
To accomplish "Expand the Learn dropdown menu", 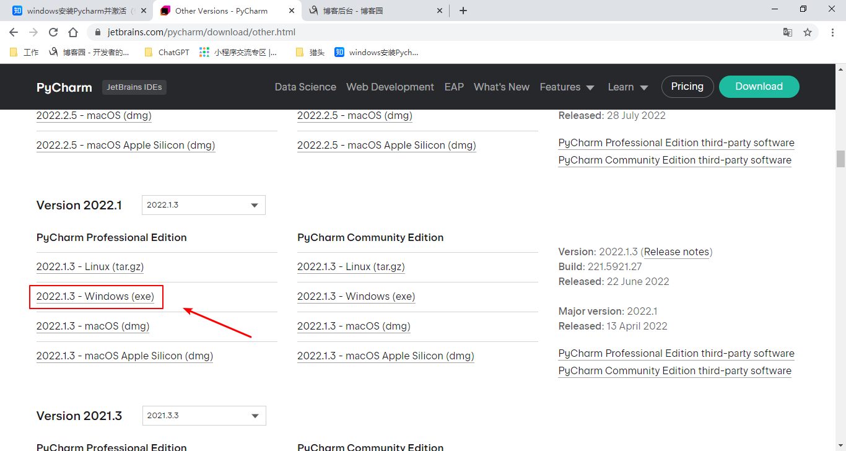I will coord(628,87).
